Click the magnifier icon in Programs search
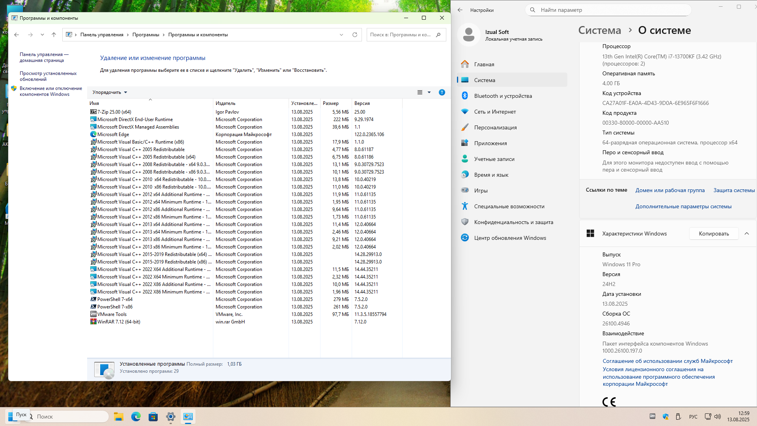Viewport: 757px width, 426px height. [x=438, y=35]
